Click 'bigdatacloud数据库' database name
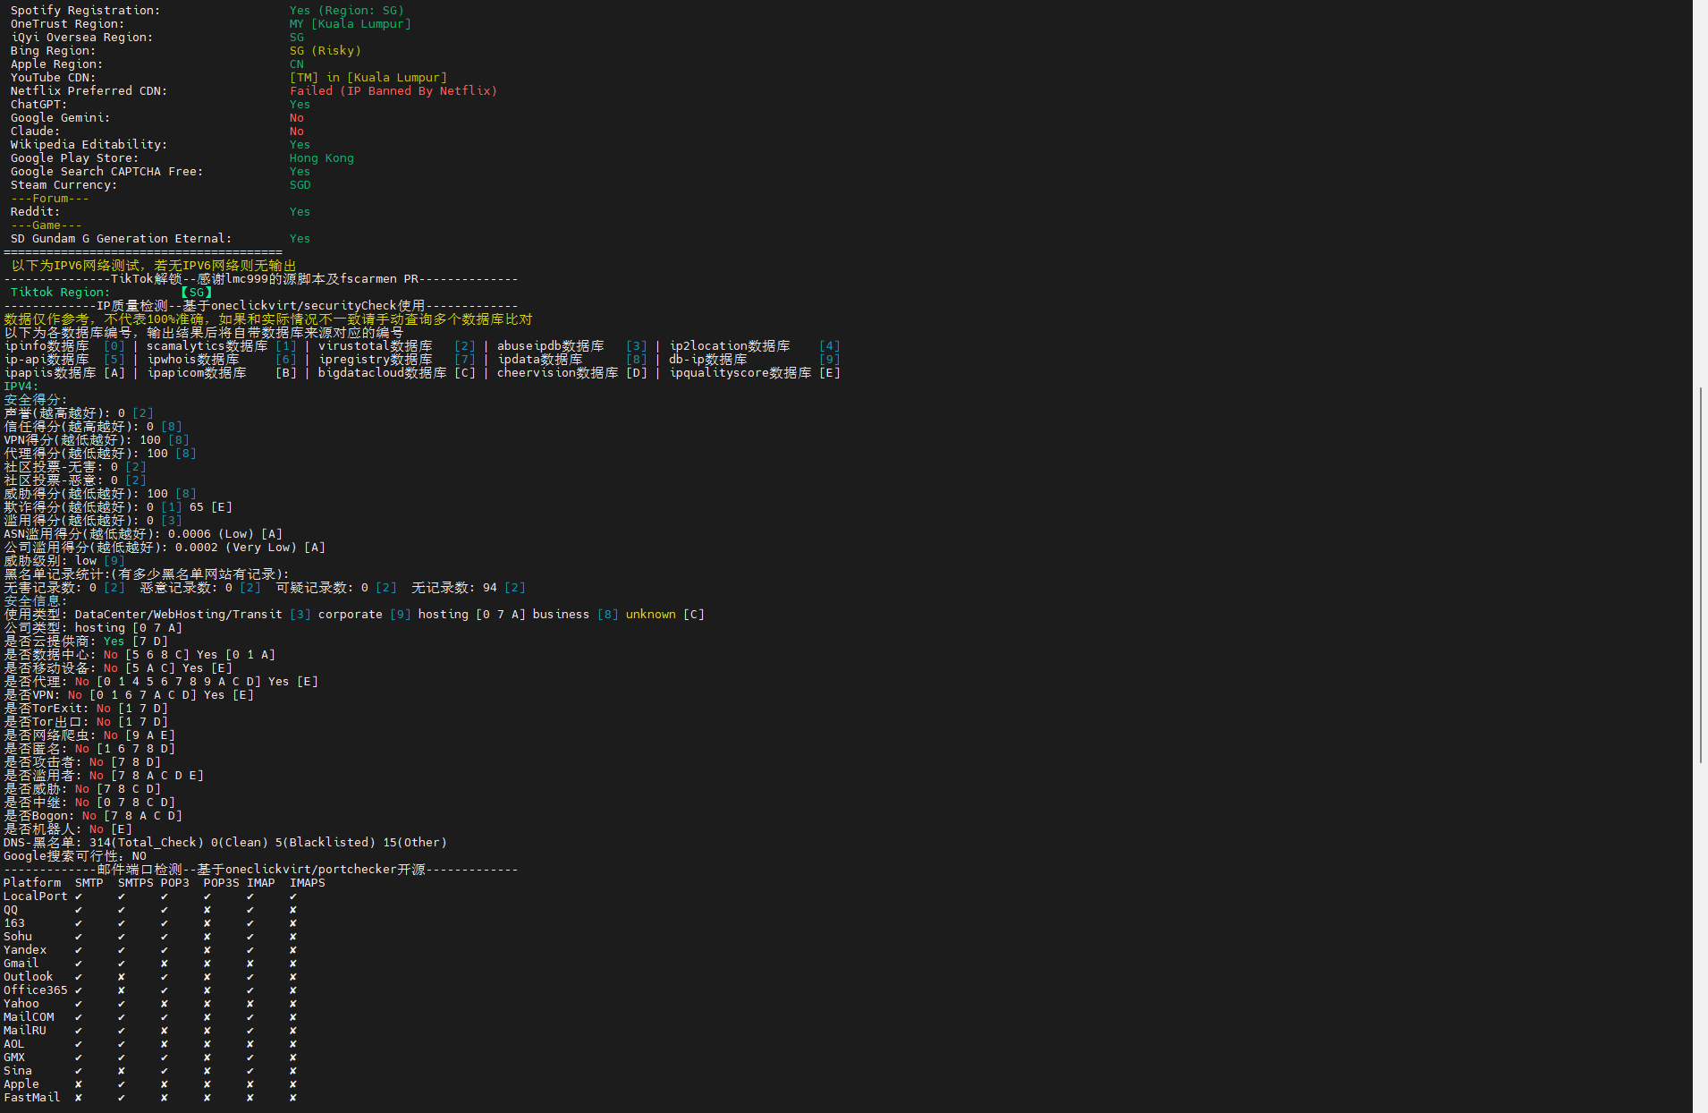Viewport: 1708px width, 1113px height. tap(383, 373)
